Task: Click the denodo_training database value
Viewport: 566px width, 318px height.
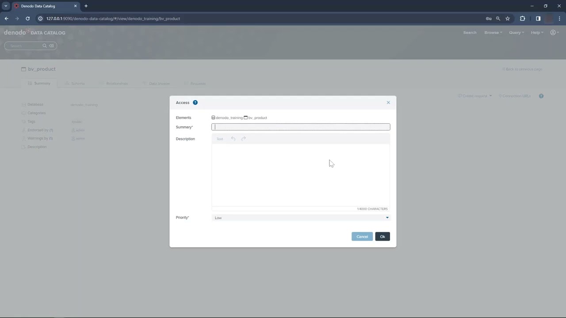Action: pyautogui.click(x=84, y=105)
